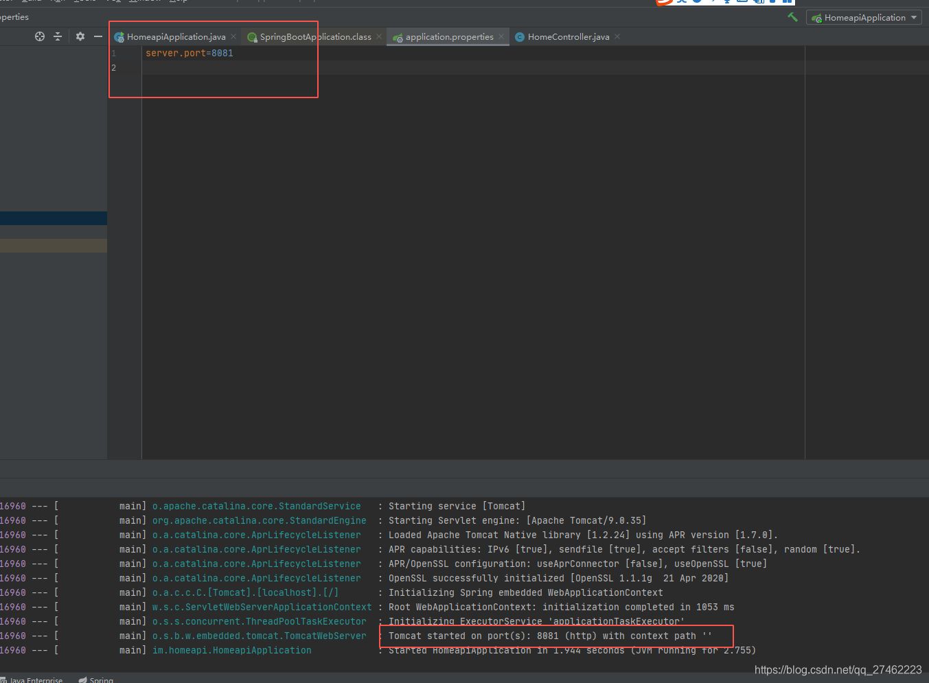Open HomeapiApplication run configuration dropdown
The width and height of the screenshot is (929, 683).
pos(864,18)
